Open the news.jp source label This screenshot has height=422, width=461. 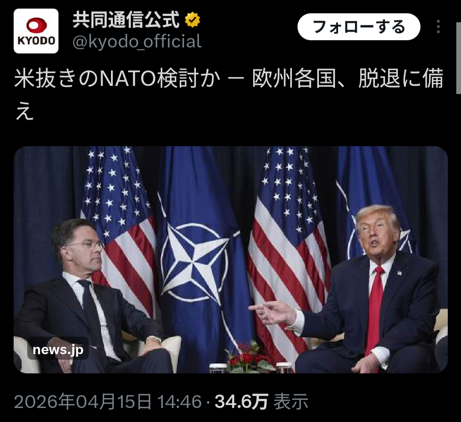tap(58, 349)
